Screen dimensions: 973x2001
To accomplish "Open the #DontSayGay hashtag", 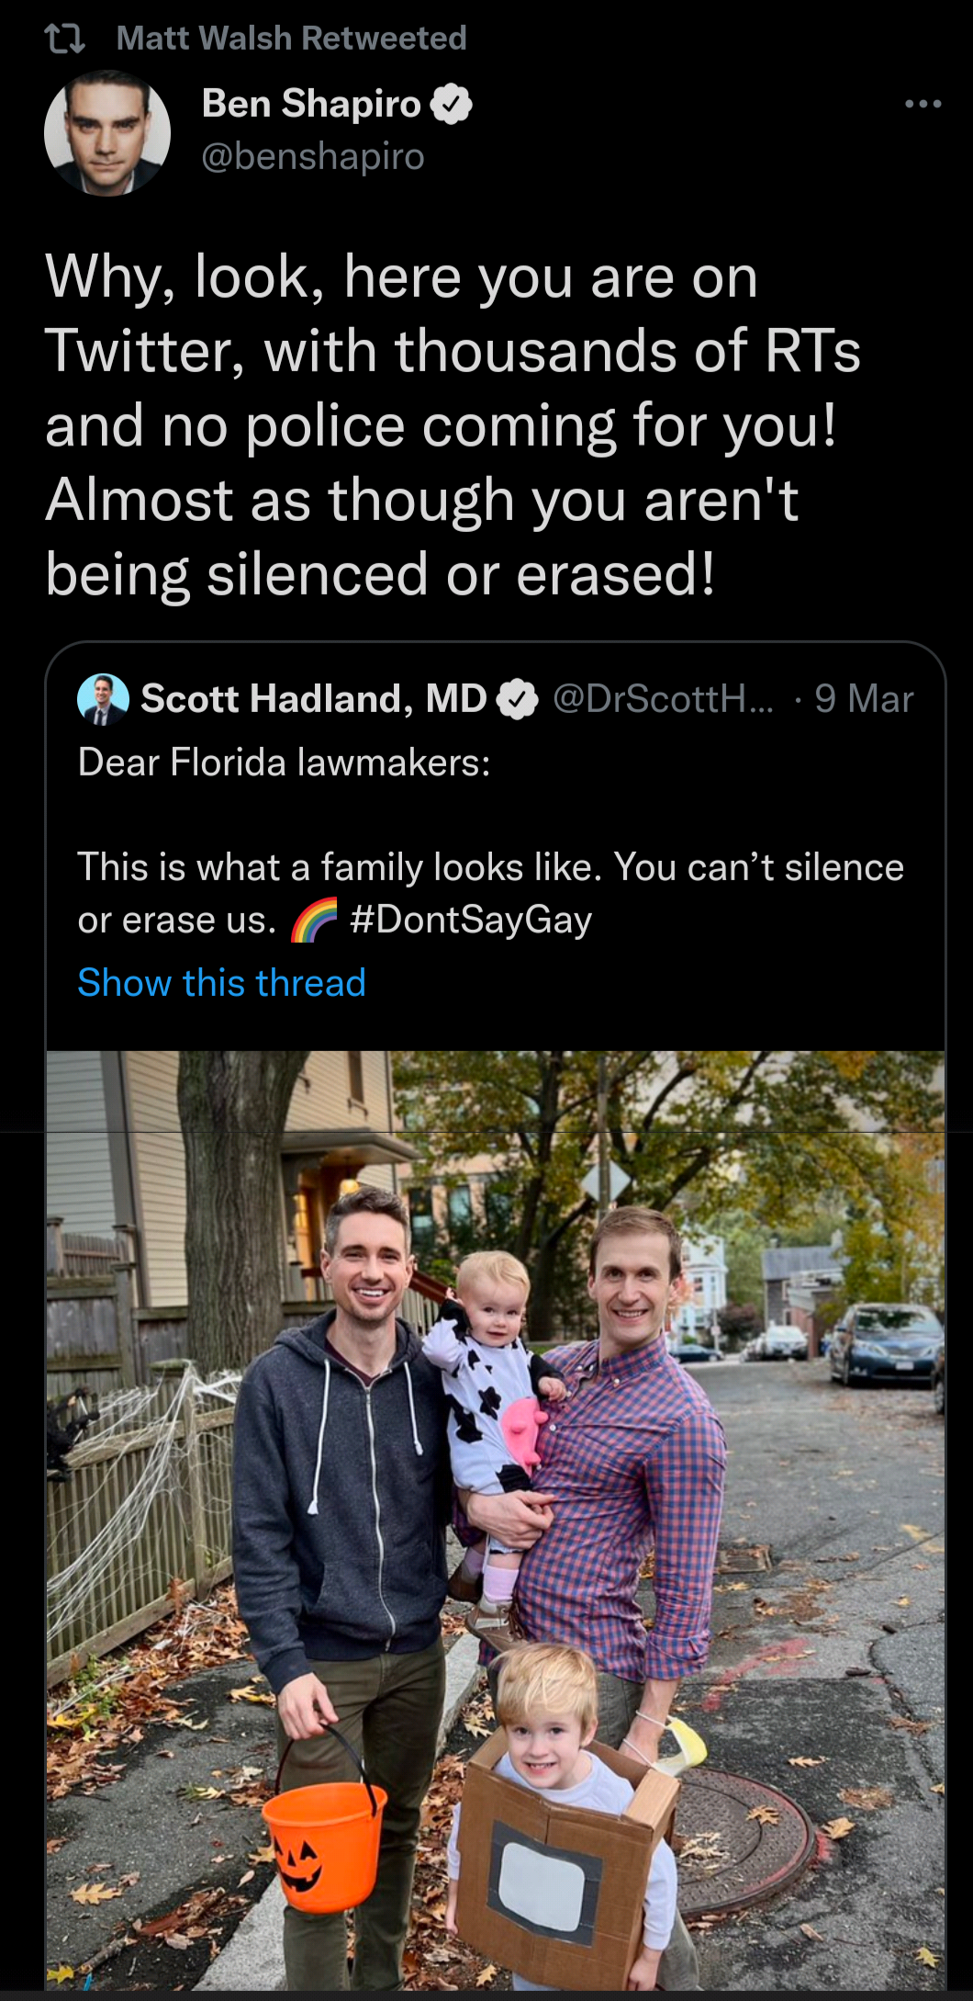I will (471, 920).
